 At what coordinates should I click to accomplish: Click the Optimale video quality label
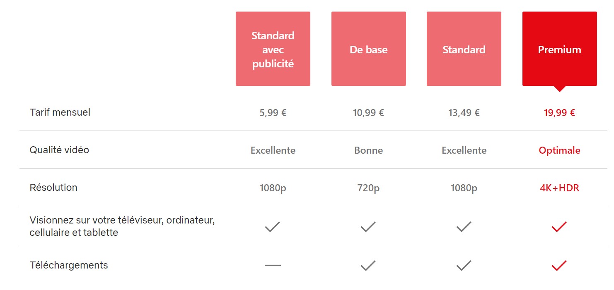pos(559,150)
